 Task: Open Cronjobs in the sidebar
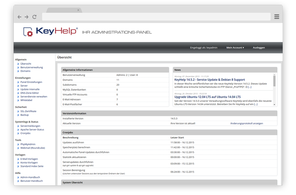click(25, 133)
